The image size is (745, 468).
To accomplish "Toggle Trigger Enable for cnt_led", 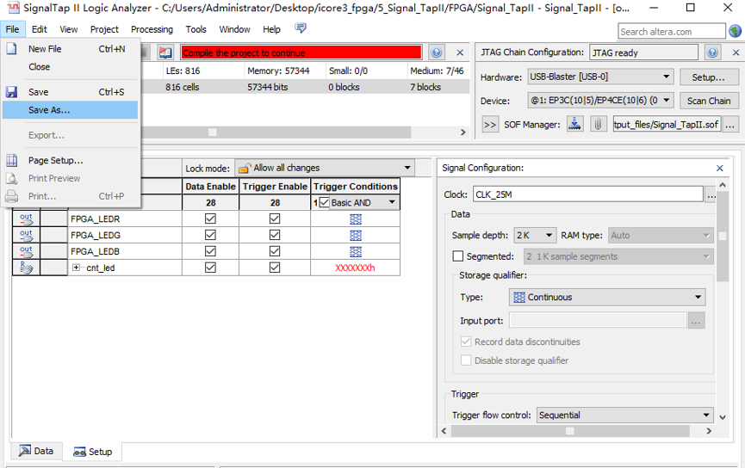I will (x=275, y=268).
